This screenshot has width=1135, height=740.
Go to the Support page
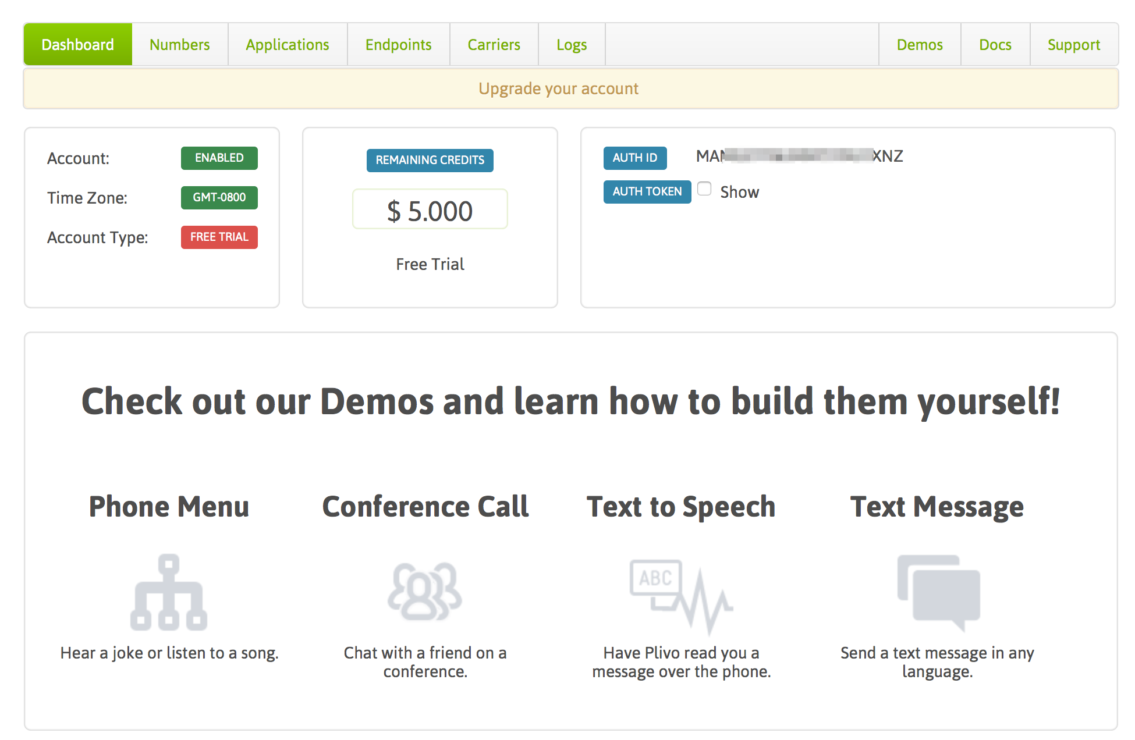[1073, 45]
